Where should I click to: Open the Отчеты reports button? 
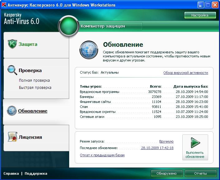pyautogui.click(x=201, y=173)
